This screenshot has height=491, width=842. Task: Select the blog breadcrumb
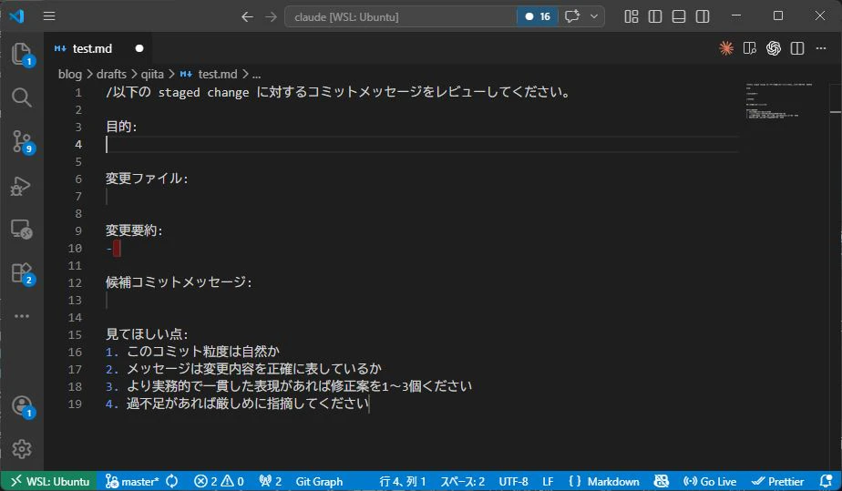pyautogui.click(x=70, y=74)
